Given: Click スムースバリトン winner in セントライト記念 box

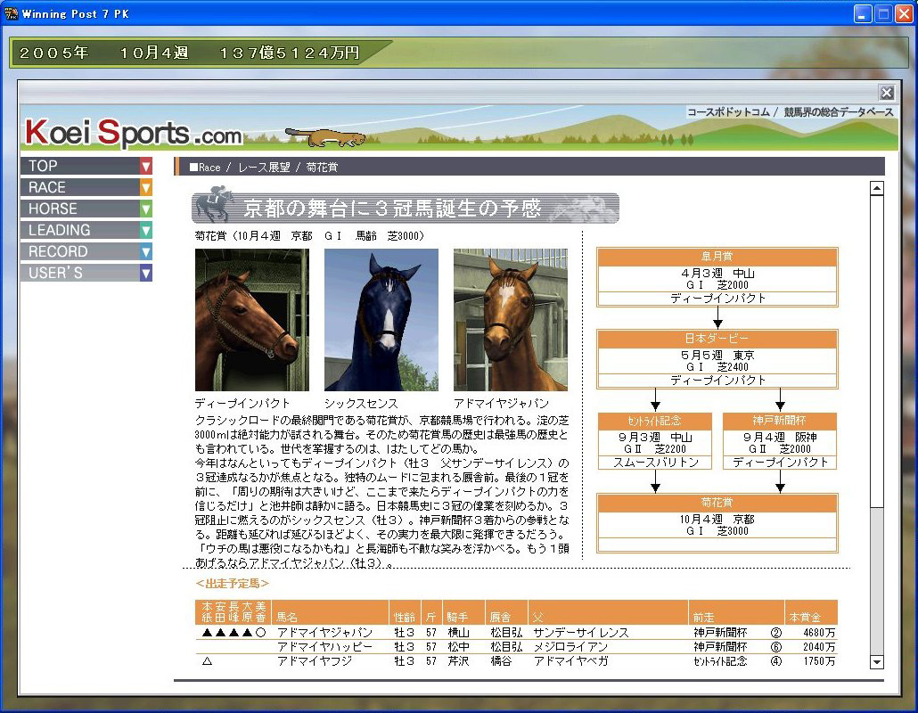Looking at the screenshot, I should coord(655,463).
